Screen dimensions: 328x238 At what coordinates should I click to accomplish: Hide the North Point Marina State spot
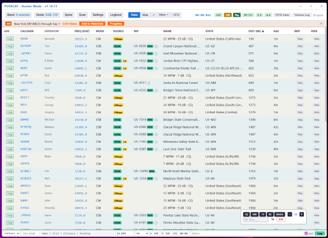pyautogui.click(x=317, y=171)
